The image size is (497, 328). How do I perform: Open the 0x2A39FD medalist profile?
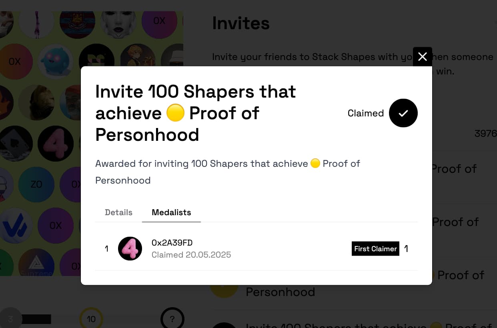click(x=172, y=242)
